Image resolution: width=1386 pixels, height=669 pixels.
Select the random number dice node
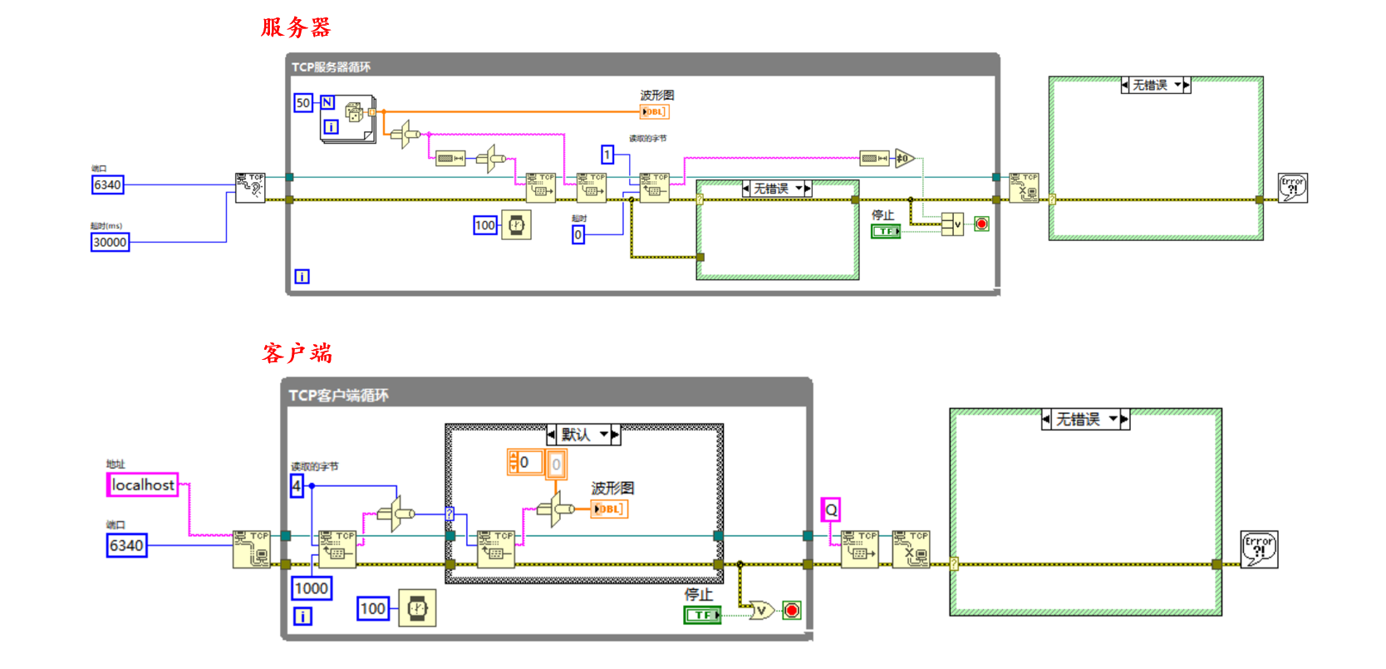pos(354,112)
